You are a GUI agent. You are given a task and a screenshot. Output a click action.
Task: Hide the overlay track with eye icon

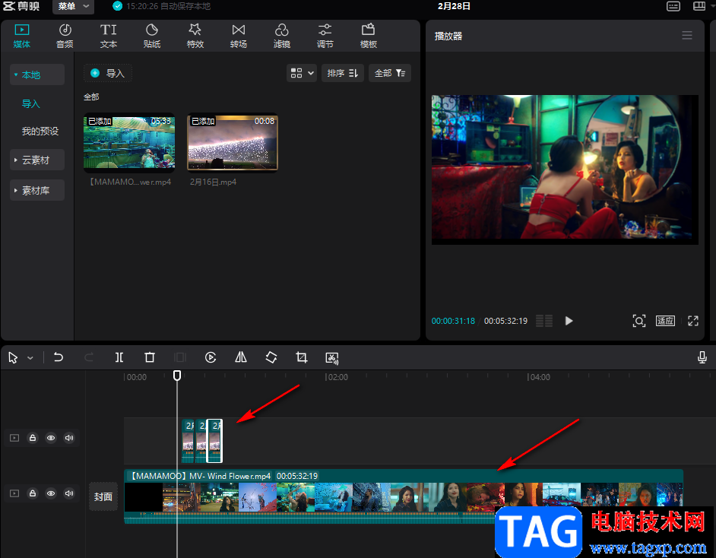[x=51, y=438]
